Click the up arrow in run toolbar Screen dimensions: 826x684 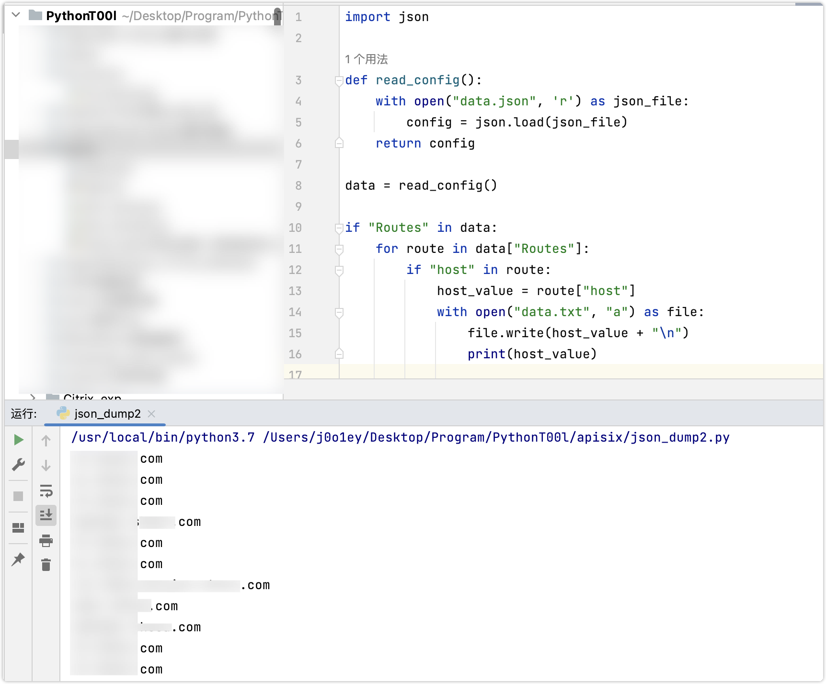coord(46,441)
